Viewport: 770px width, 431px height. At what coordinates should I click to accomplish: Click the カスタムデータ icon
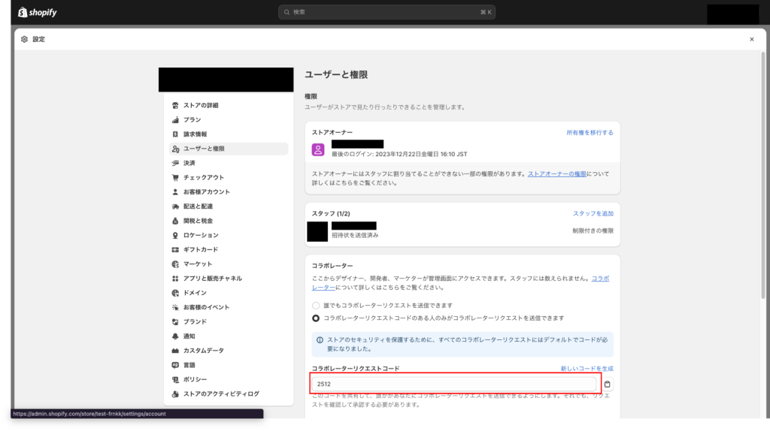[x=175, y=351]
